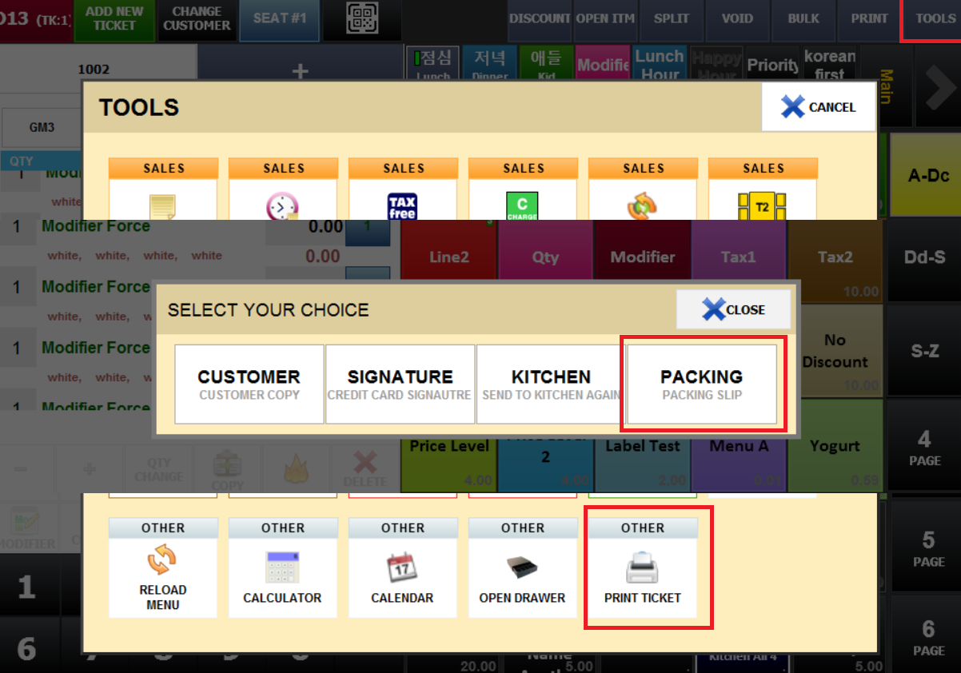Choose SIGNATURE credit card option
Screen dimensions: 961x673
(x=400, y=384)
